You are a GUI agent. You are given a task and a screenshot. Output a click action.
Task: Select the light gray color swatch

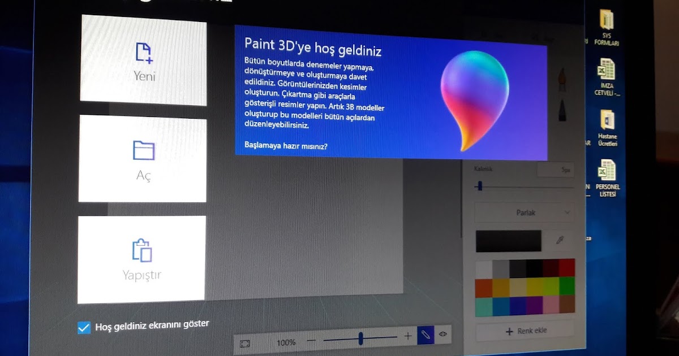[x=501, y=269]
